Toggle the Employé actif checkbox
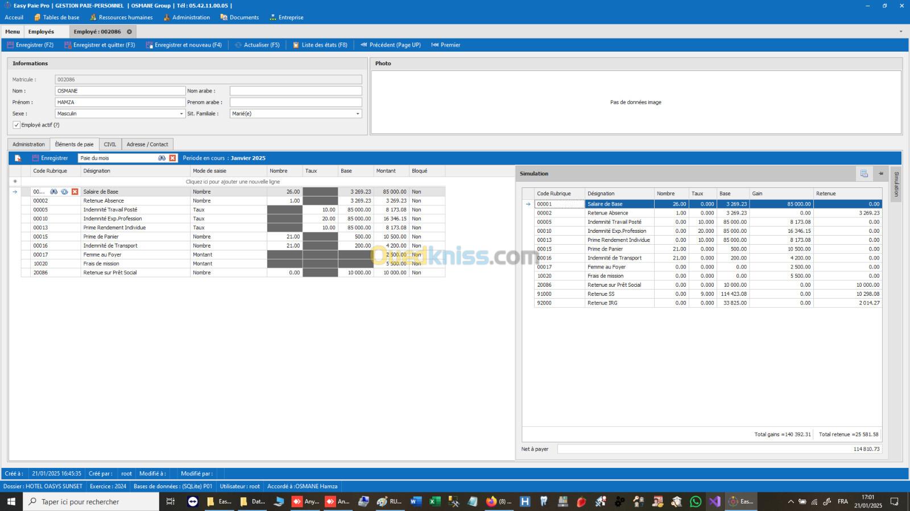This screenshot has width=910, height=511. [x=16, y=125]
